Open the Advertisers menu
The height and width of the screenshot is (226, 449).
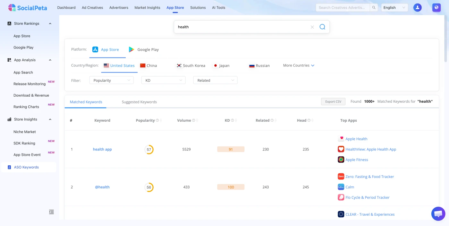[119, 8]
